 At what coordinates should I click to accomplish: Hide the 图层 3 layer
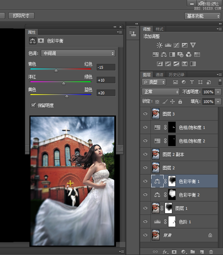145,114
